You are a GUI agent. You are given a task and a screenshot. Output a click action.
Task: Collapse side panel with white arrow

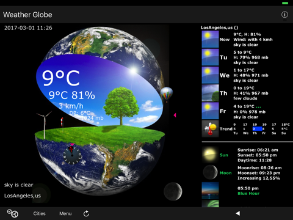pyautogui.click(x=237, y=213)
